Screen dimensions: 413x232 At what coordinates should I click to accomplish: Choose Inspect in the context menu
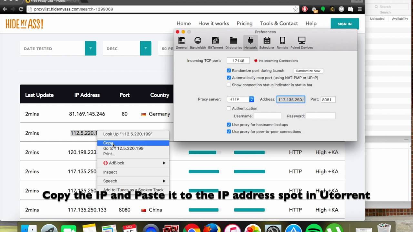[133, 172]
